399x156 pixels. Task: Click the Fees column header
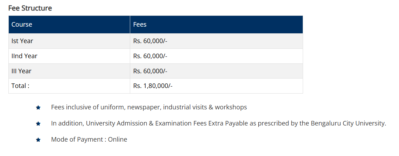(140, 25)
